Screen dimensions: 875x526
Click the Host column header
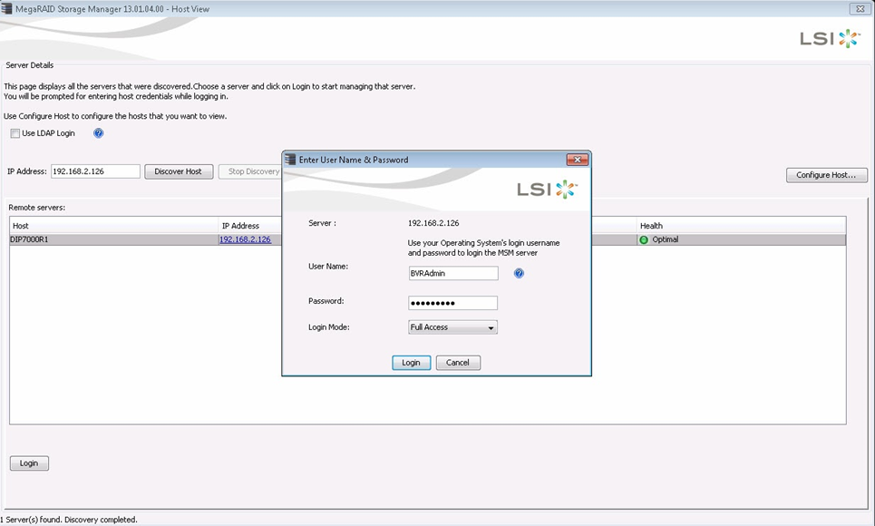point(114,226)
